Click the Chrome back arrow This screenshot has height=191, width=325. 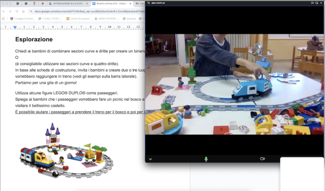[4, 11]
